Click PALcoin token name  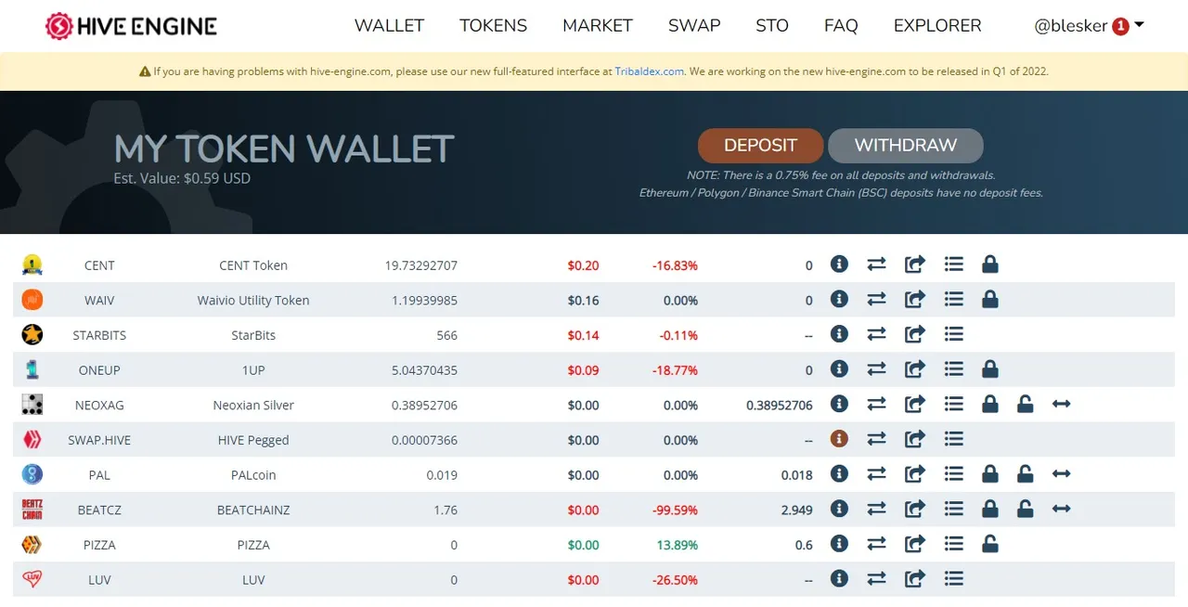pyautogui.click(x=253, y=475)
